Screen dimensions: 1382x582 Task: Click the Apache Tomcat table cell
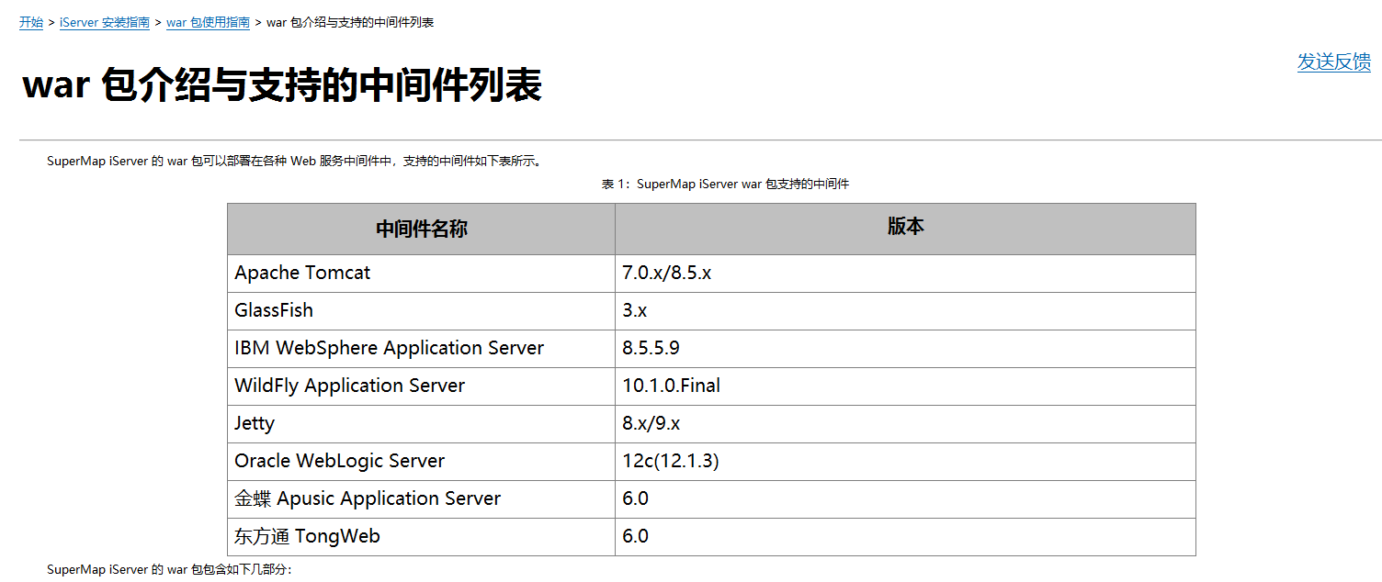pos(302,273)
